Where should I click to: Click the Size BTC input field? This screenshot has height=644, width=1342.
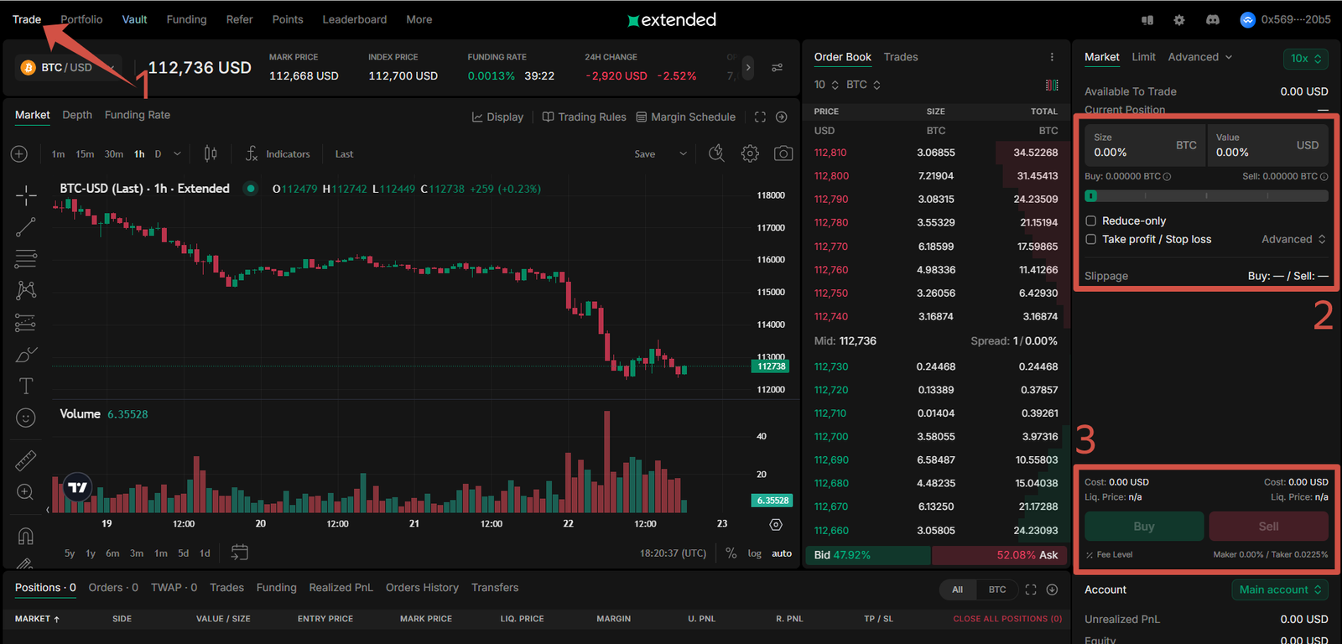1144,145
